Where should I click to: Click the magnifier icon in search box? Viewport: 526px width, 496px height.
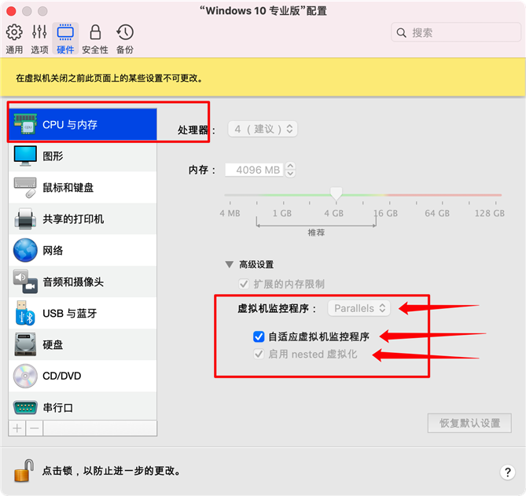click(x=401, y=32)
